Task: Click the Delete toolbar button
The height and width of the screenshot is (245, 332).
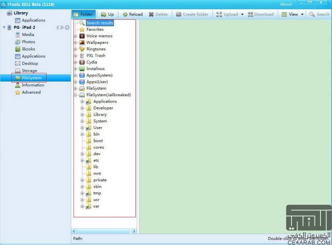Action: pos(158,14)
